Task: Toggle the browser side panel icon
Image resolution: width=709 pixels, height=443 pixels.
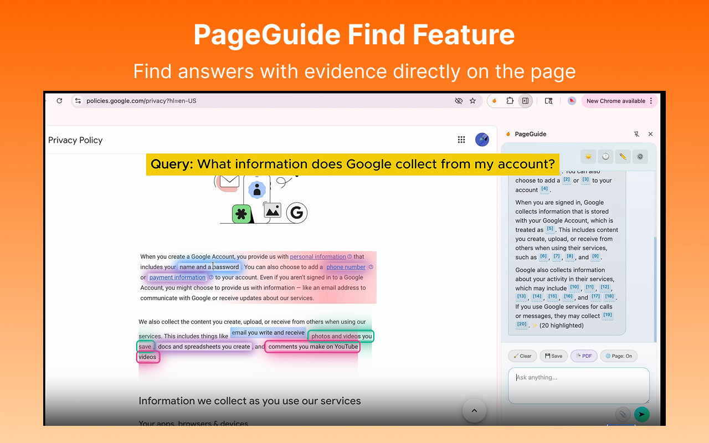Action: click(525, 101)
